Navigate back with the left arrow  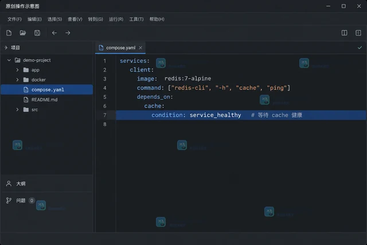click(x=54, y=33)
